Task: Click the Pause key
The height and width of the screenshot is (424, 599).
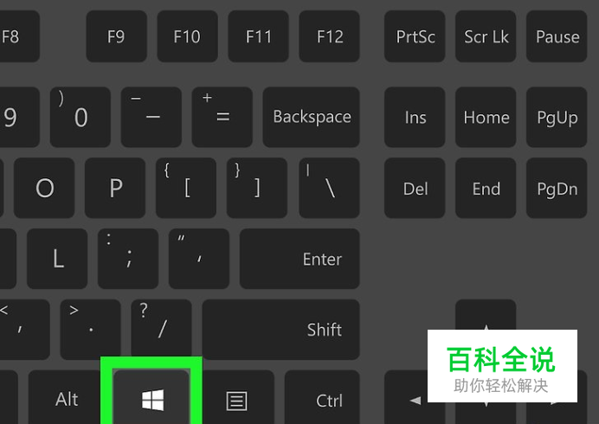Action: pos(557,36)
